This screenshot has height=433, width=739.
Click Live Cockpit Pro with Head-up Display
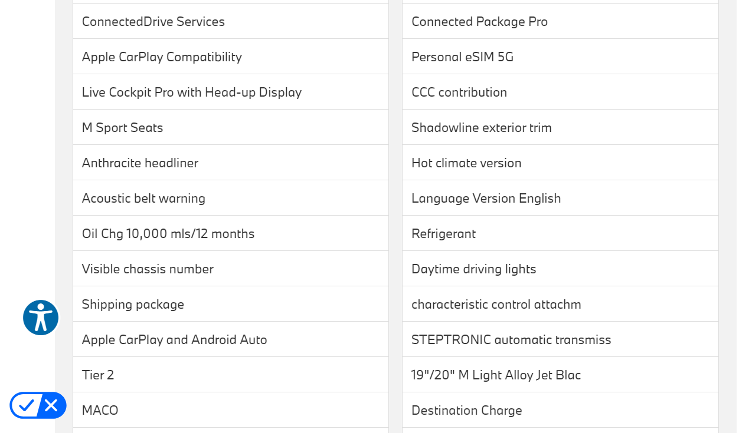point(192,92)
